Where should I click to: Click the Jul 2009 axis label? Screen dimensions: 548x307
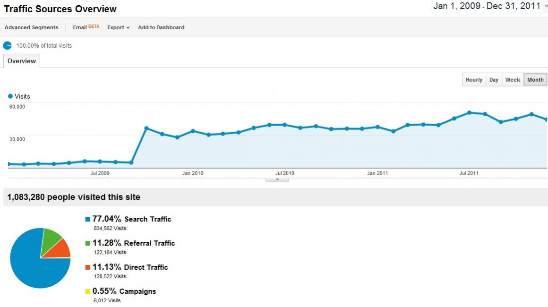[100, 173]
